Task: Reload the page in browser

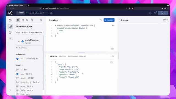Action: click(13, 8)
